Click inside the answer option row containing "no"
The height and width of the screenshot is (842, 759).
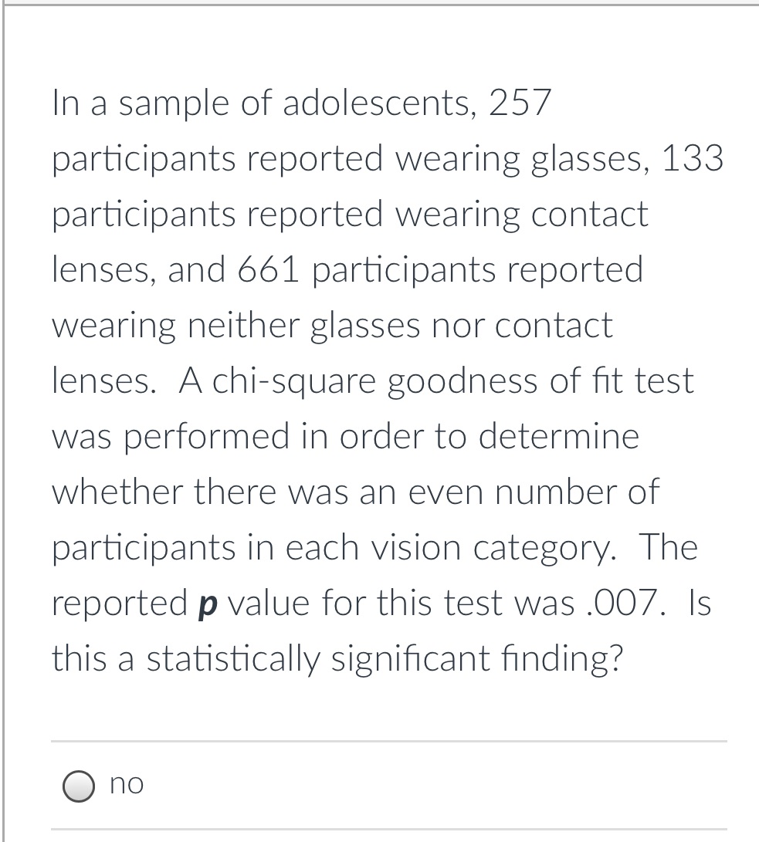[309, 786]
